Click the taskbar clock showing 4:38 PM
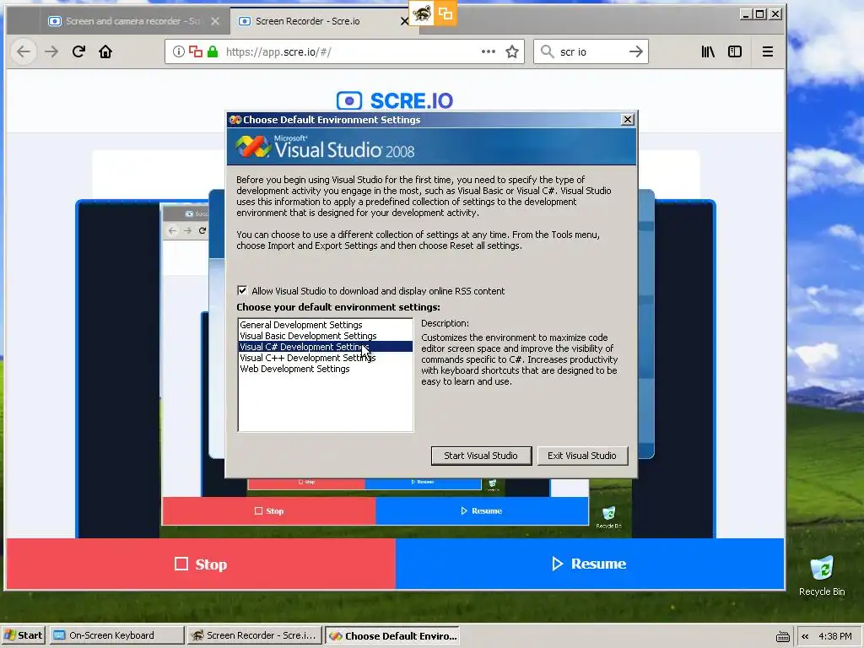The image size is (864, 648). pyautogui.click(x=834, y=636)
